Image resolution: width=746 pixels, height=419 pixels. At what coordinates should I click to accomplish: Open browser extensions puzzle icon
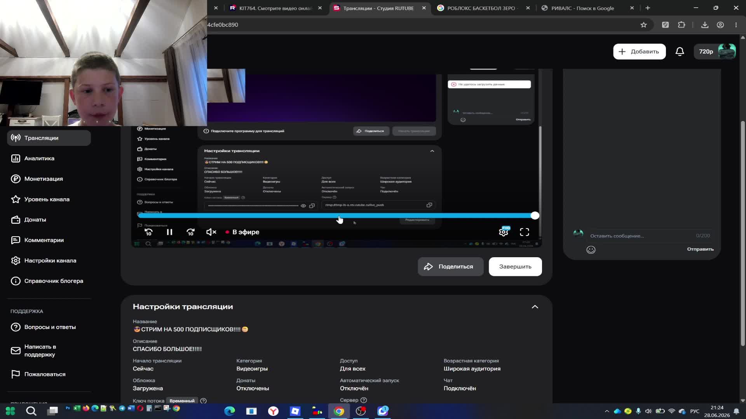[682, 25]
